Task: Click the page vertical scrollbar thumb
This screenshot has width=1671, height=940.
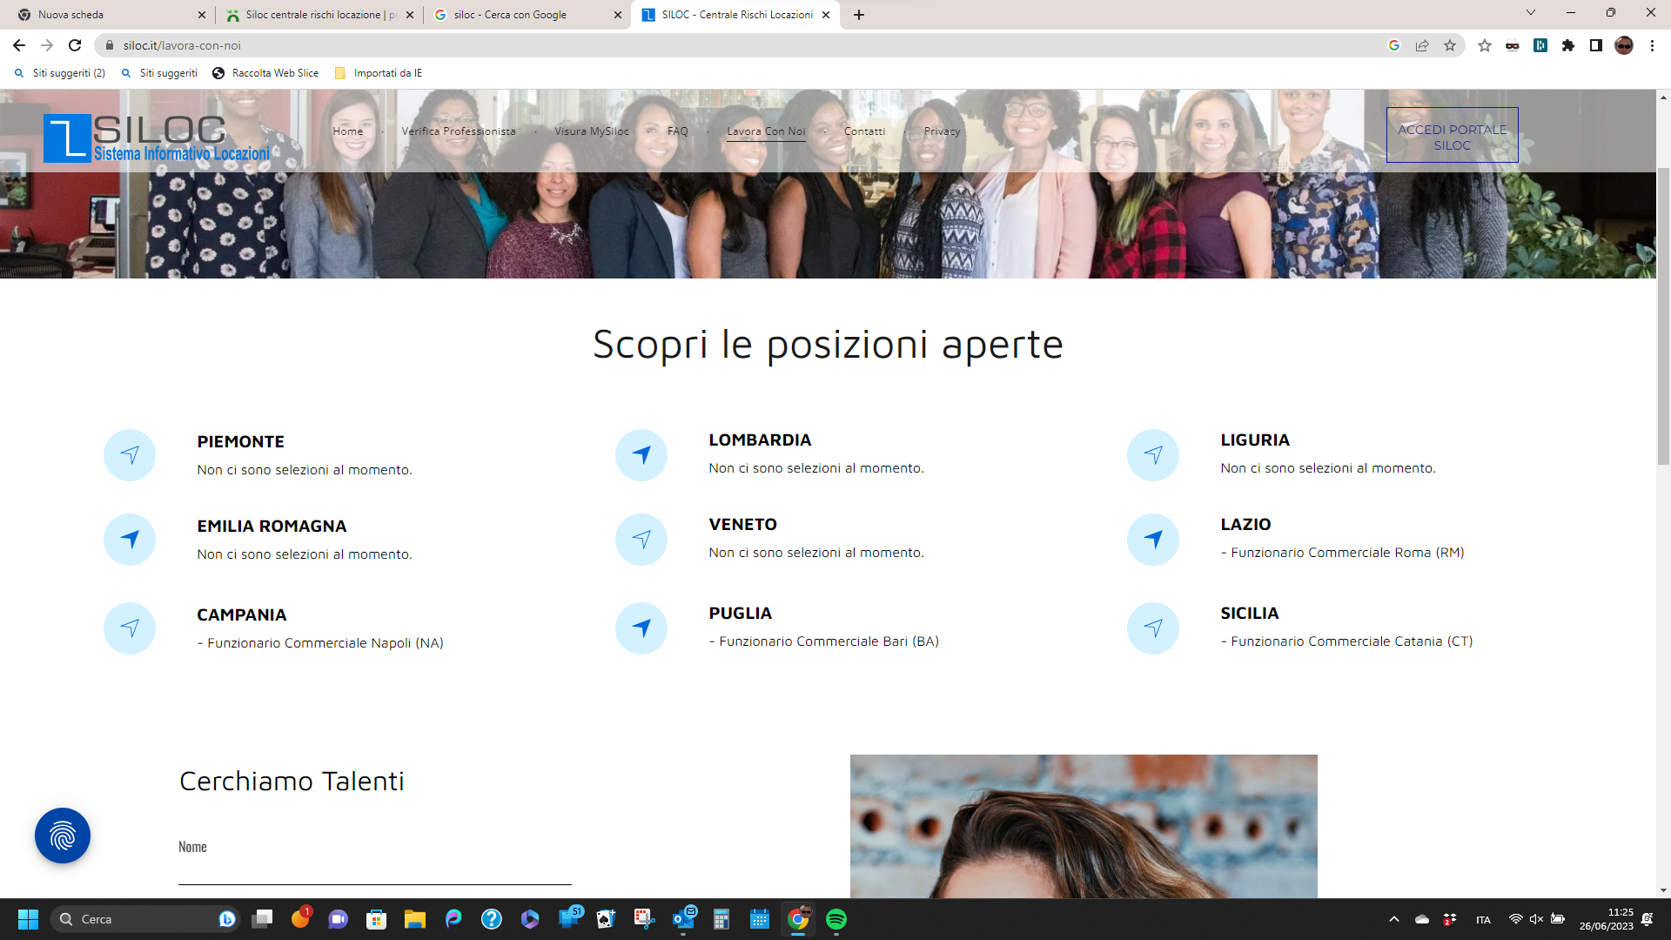Action: coord(1663,316)
